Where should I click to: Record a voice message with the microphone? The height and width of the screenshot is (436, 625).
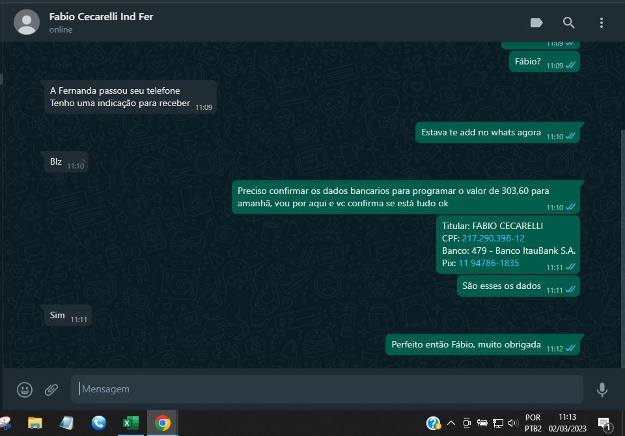(x=602, y=390)
